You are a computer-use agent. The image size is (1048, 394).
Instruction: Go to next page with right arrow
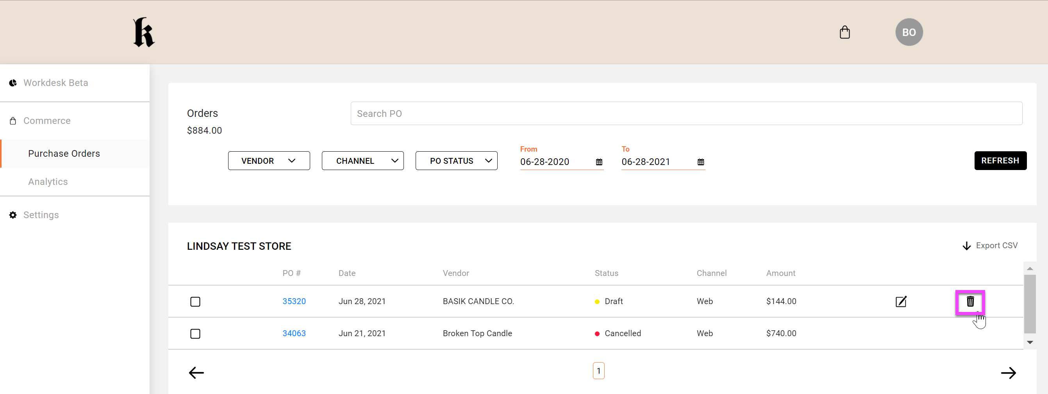1008,373
